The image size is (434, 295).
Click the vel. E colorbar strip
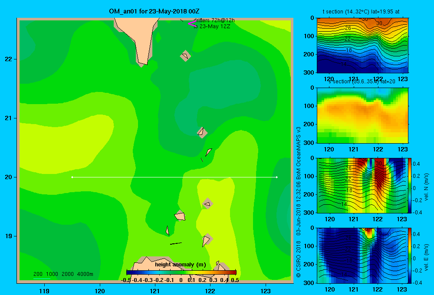(x=410, y=256)
